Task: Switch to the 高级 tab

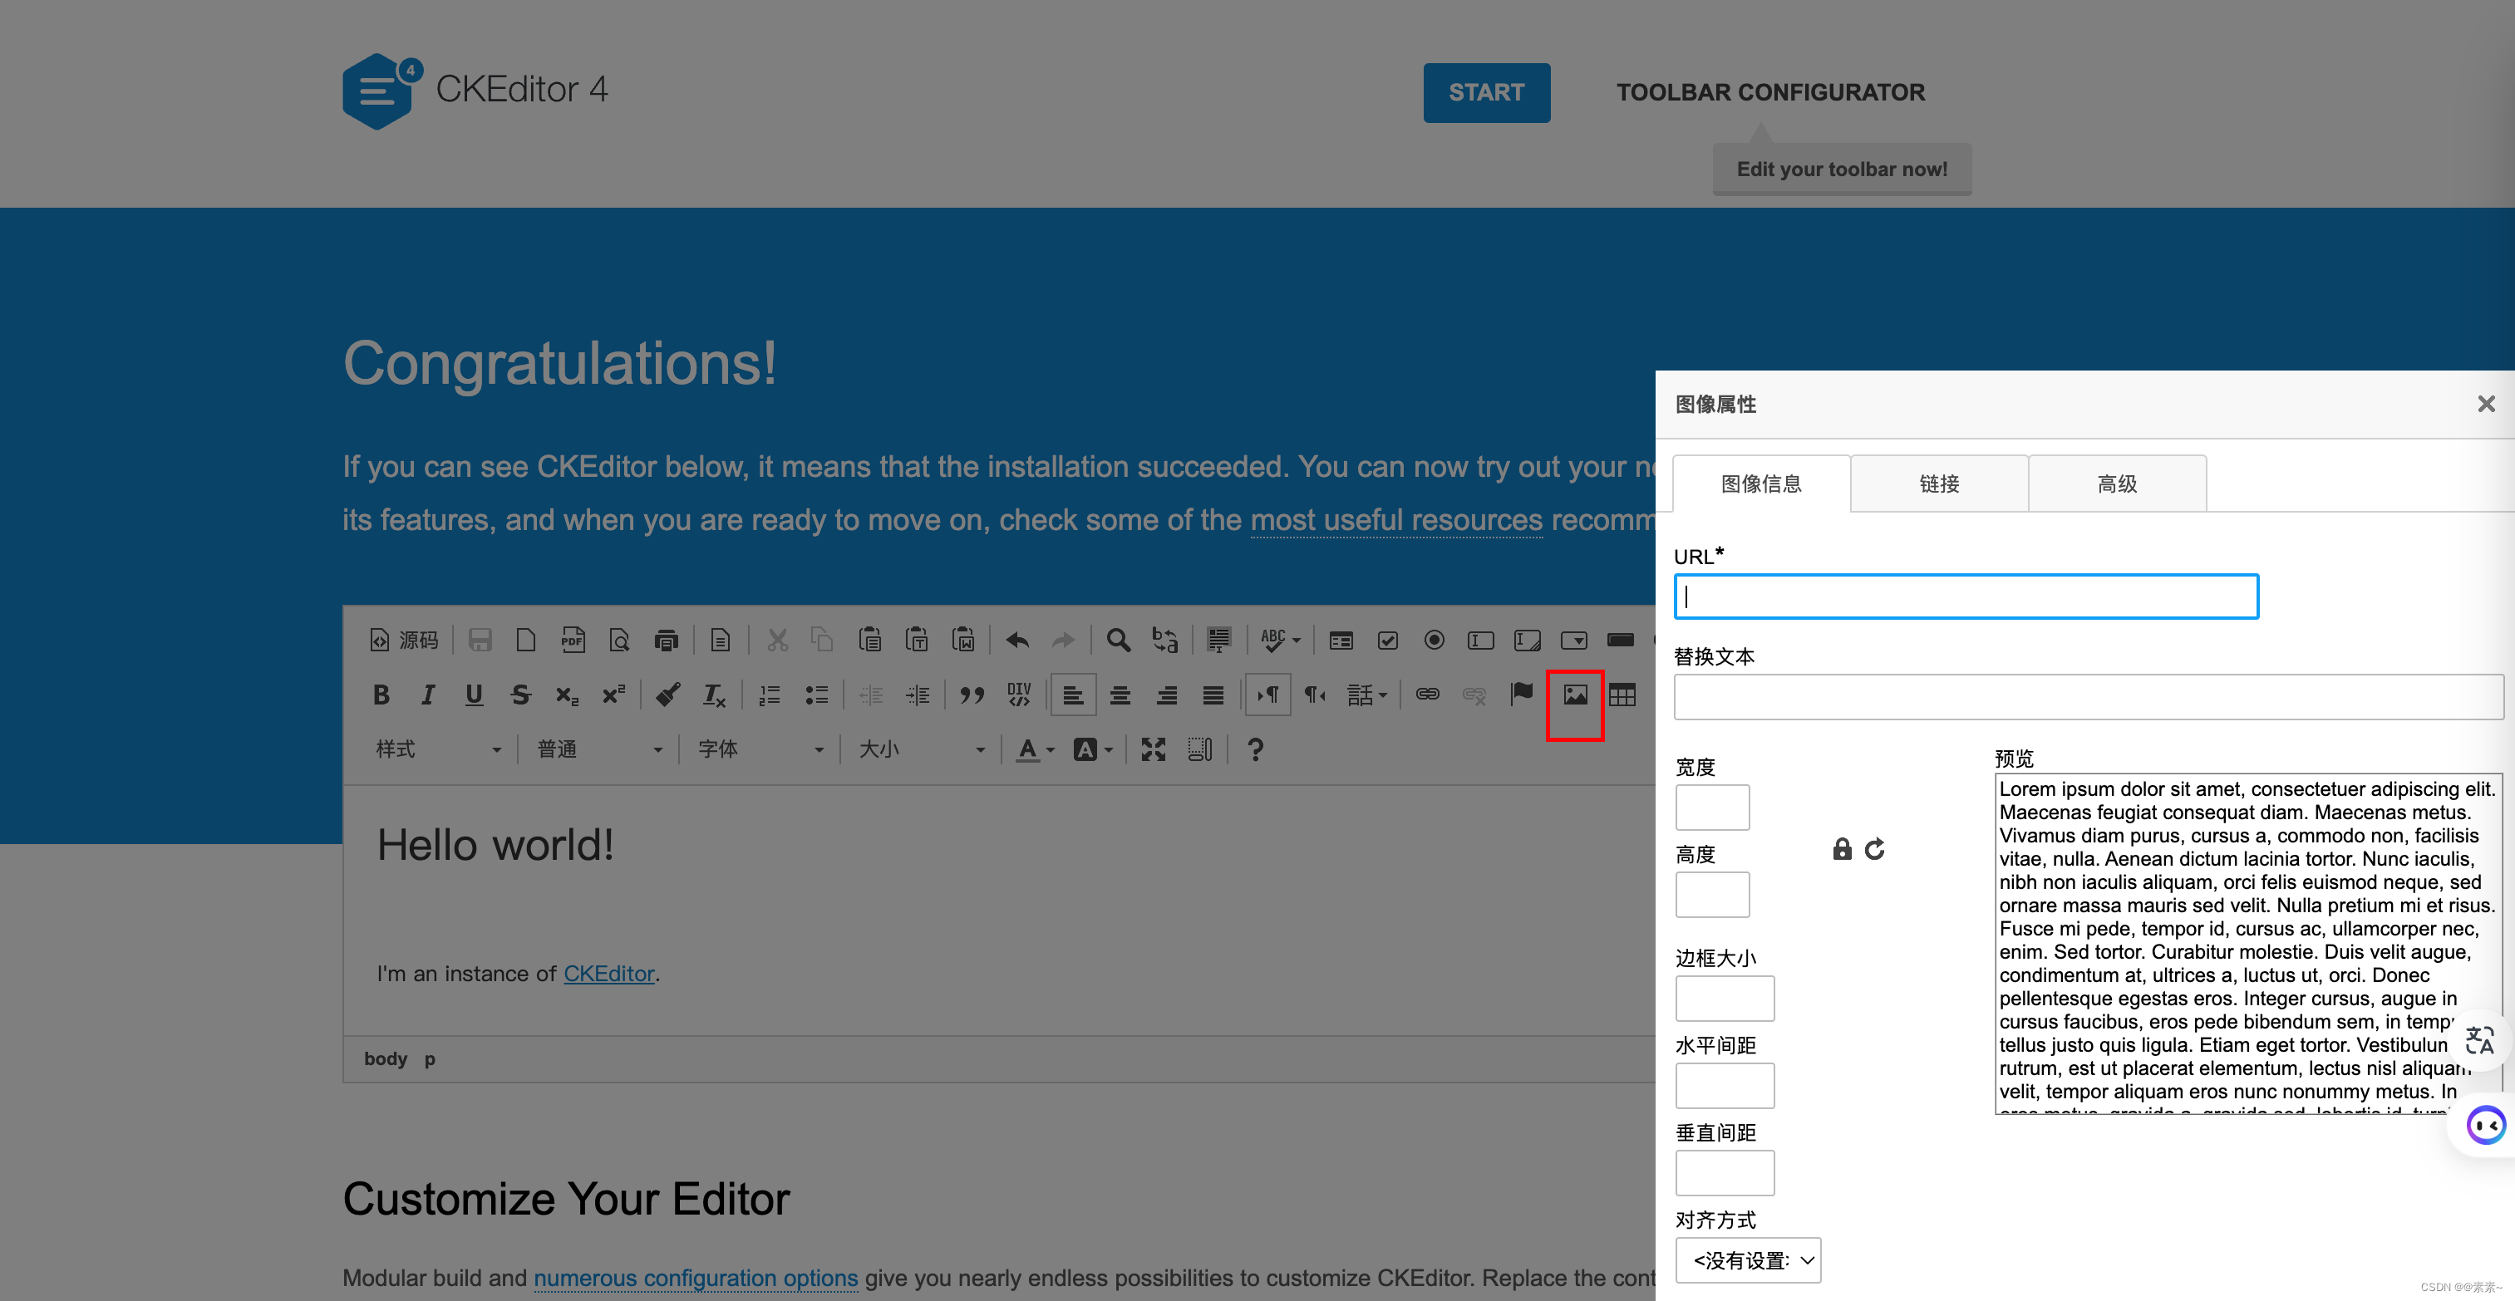Action: 2116,484
